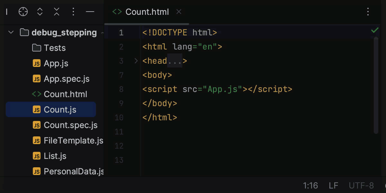This screenshot has width=386, height=193.
Task: Hide the Project tool window with the minimize bar
Action: tap(90, 12)
